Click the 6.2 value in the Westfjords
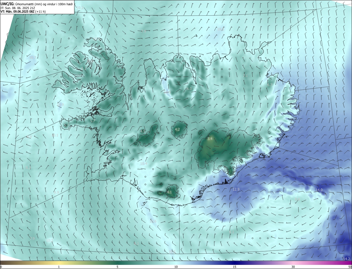Image resolution: width=352 pixels, height=269 pixels. point(84,68)
